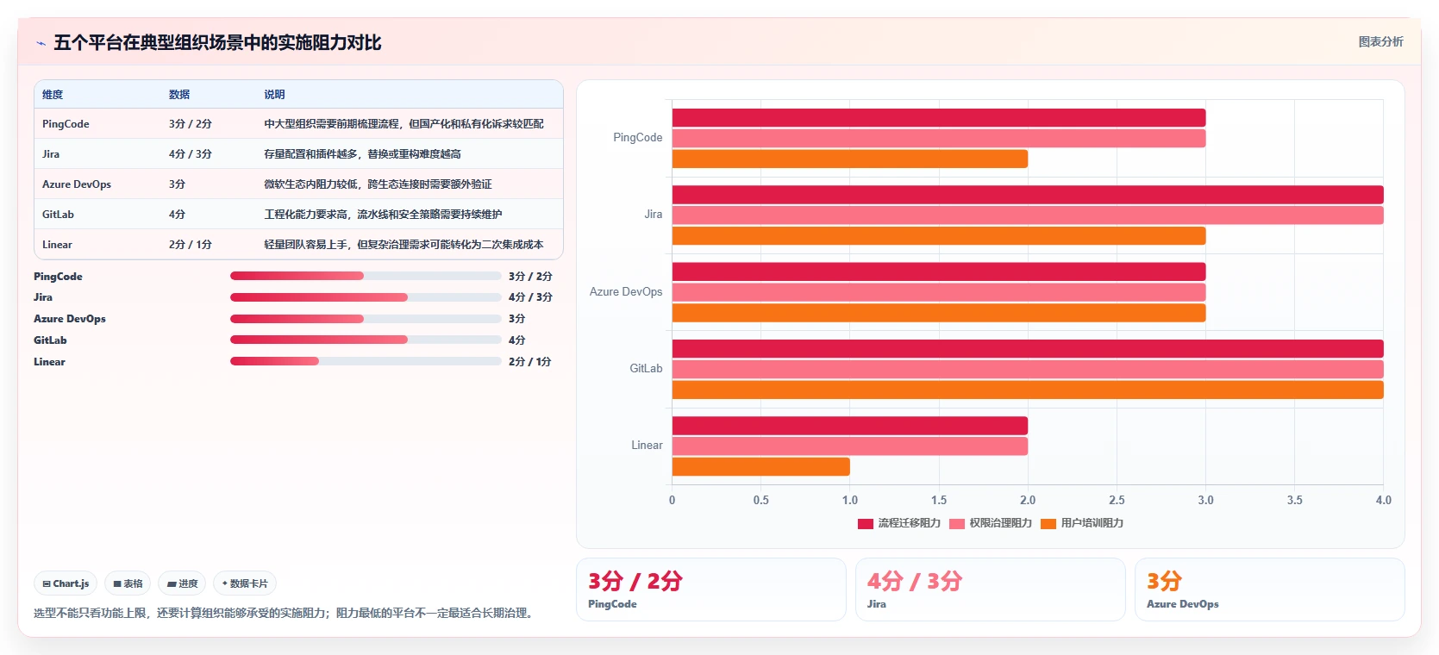Screen dimensions: 1439x655
Task: Click the Azure DevOps progress bar
Action: point(366,319)
